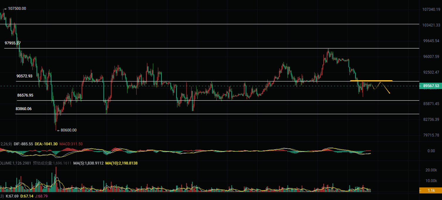
Task: Click the yellow MA(10) volume average label
Action: [x=122, y=163]
